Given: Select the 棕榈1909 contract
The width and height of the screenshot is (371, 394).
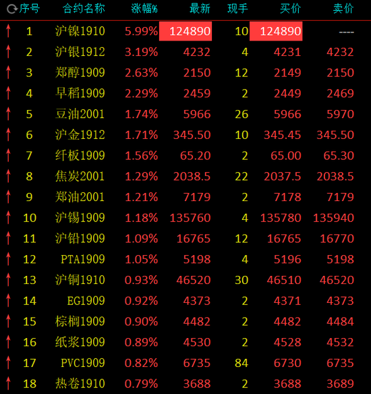Looking at the screenshot, I should point(80,321).
